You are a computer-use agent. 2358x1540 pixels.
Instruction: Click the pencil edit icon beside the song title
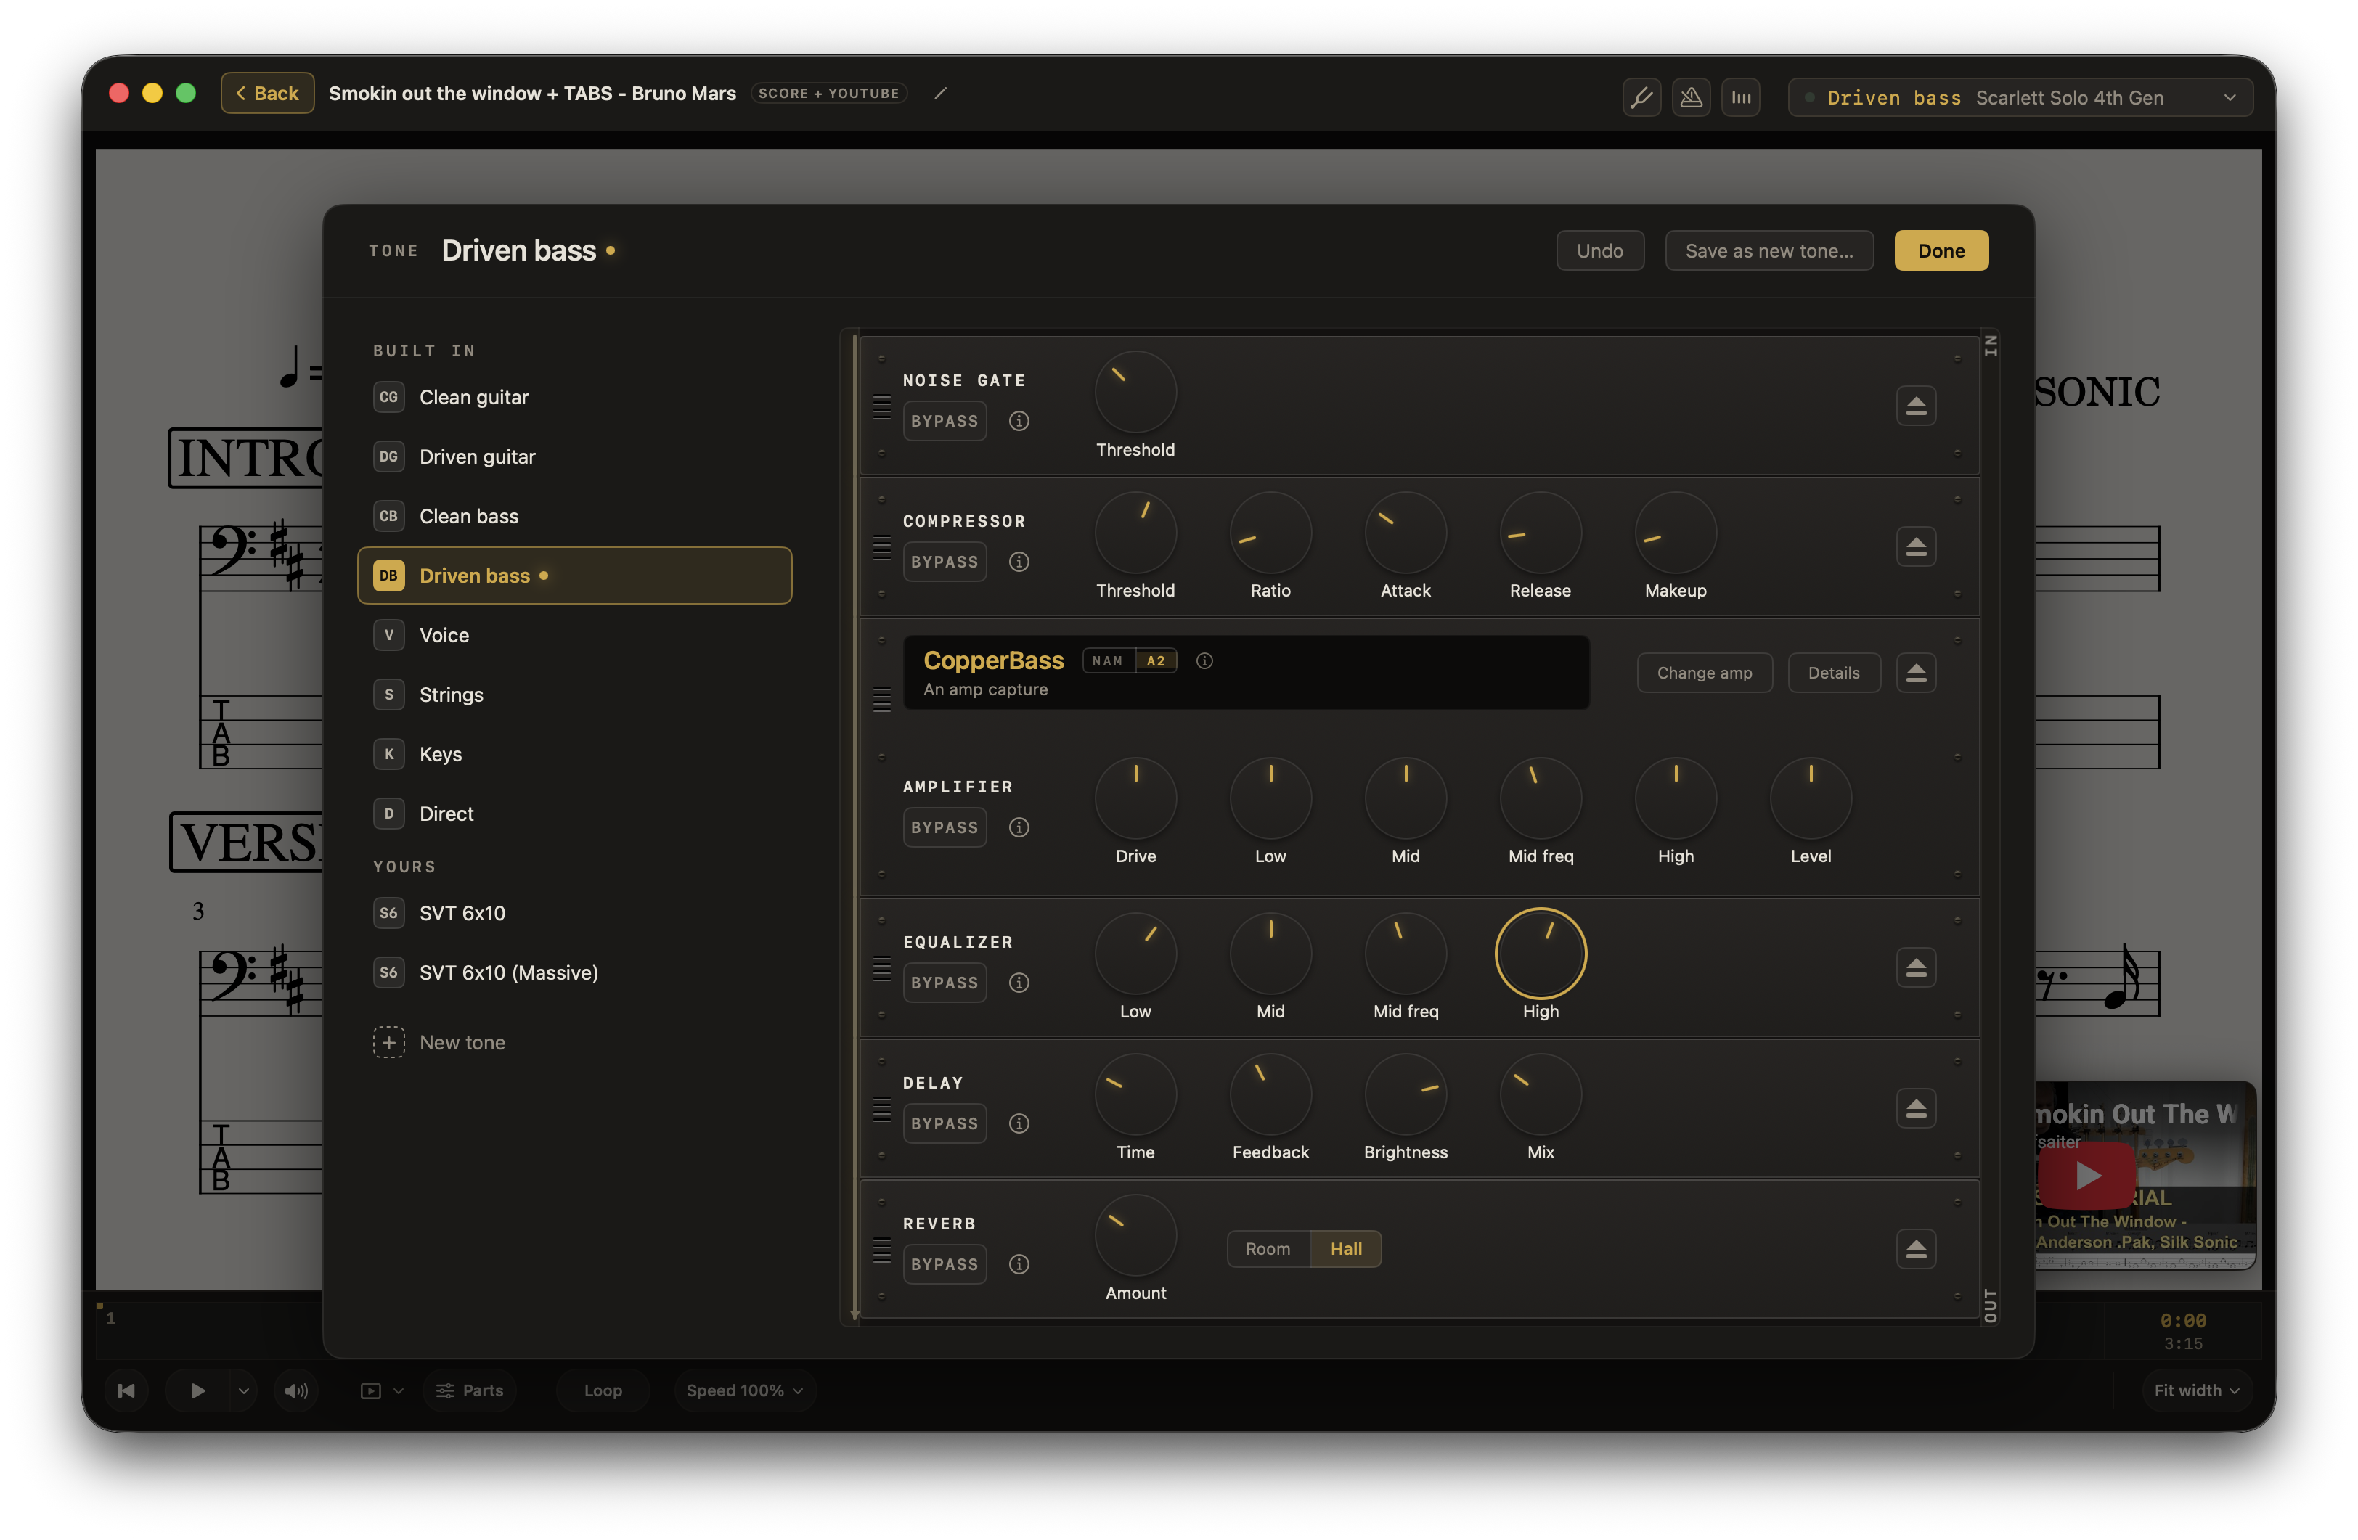940,93
